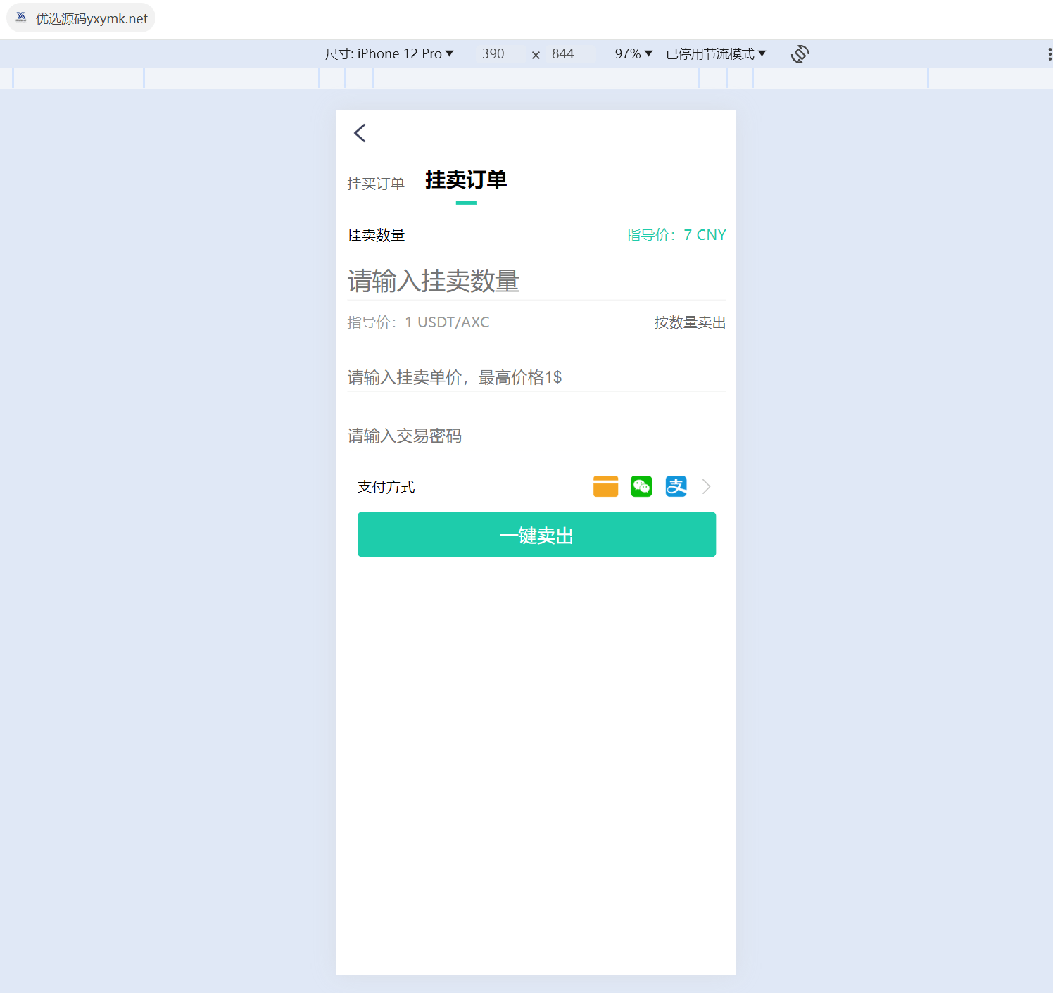Select the 挂卖订单 tab
This screenshot has width=1053, height=993.
tap(466, 180)
